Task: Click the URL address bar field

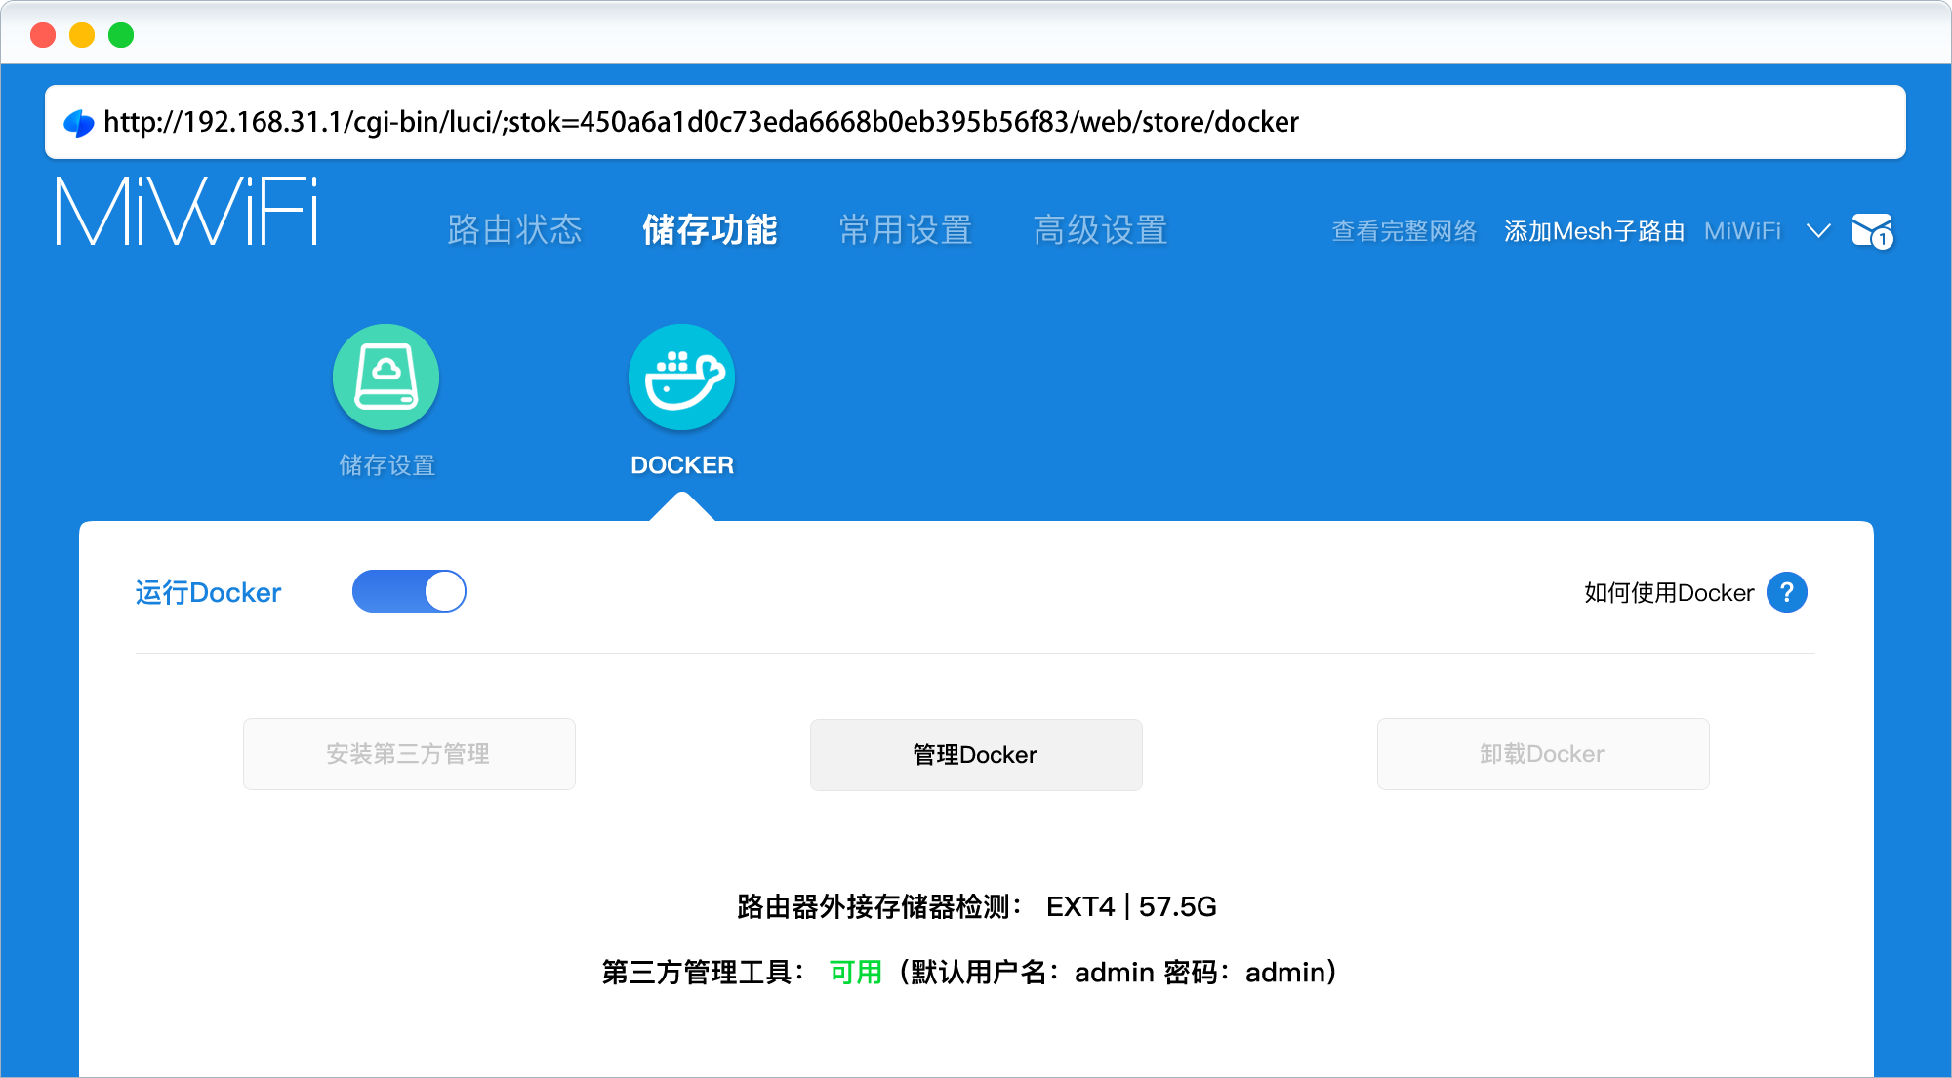Action: tap(976, 122)
